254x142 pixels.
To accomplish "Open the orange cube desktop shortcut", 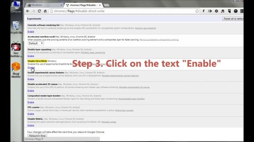I will [x=16, y=70].
